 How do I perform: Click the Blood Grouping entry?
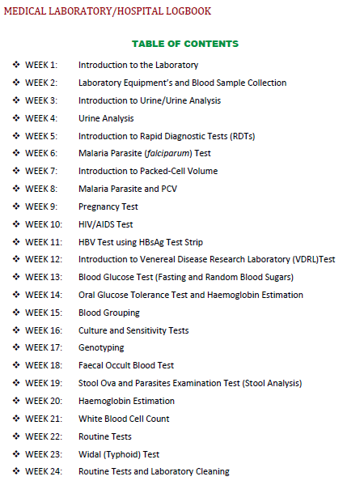pos(109,313)
